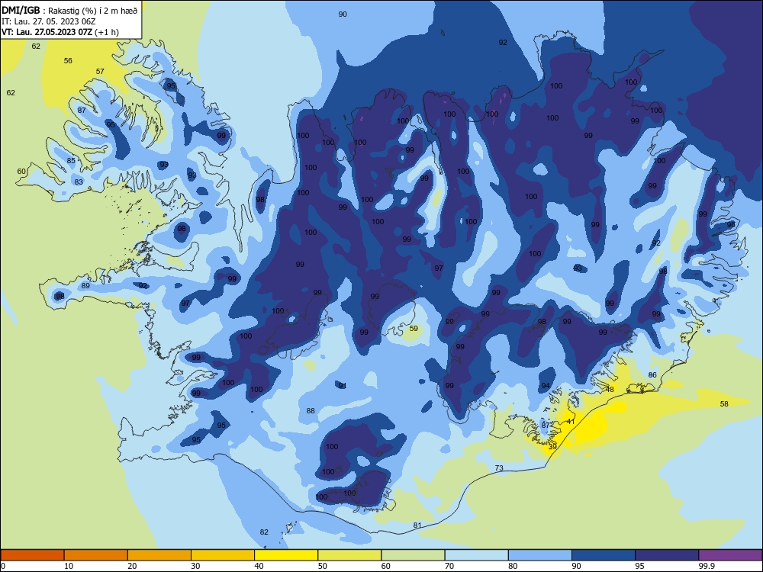The image size is (763, 572).
Task: Click the 30–40 golden legend swatch
Action: [x=223, y=555]
